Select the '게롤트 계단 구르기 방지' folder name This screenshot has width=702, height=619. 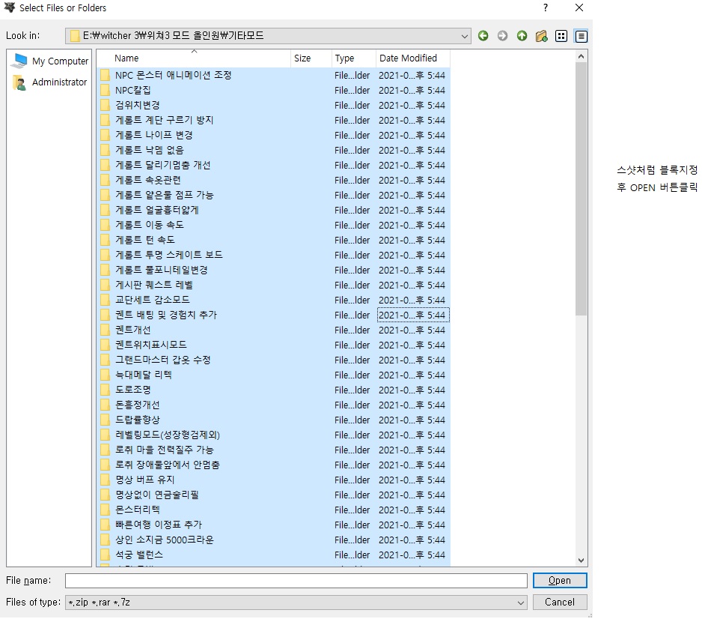[x=165, y=120]
